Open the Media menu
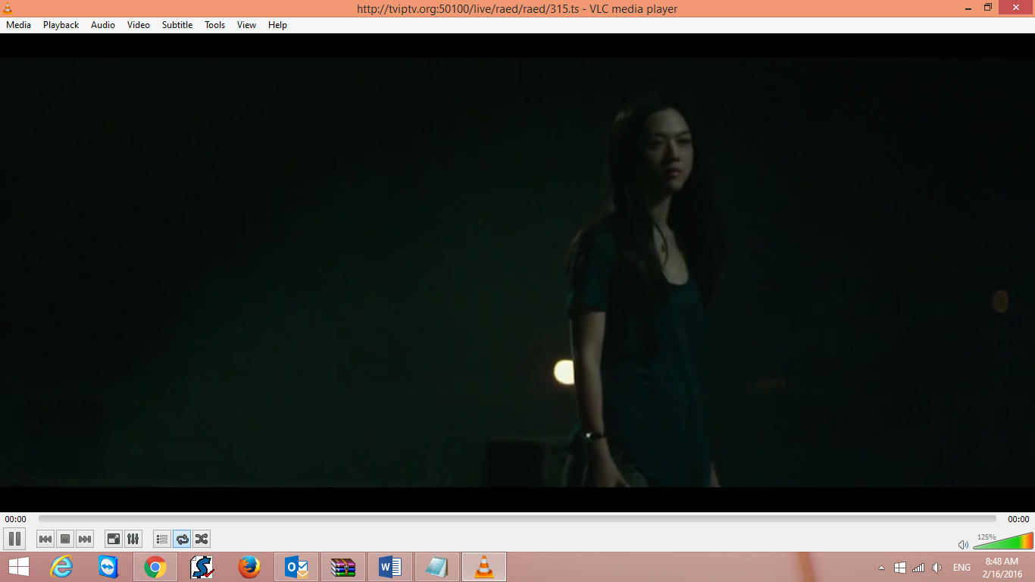 click(19, 25)
